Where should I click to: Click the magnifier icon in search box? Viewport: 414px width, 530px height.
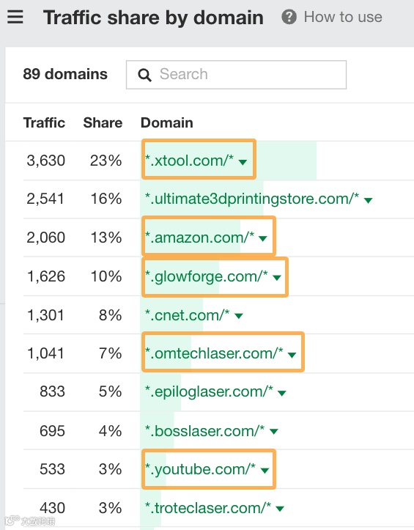coord(144,75)
